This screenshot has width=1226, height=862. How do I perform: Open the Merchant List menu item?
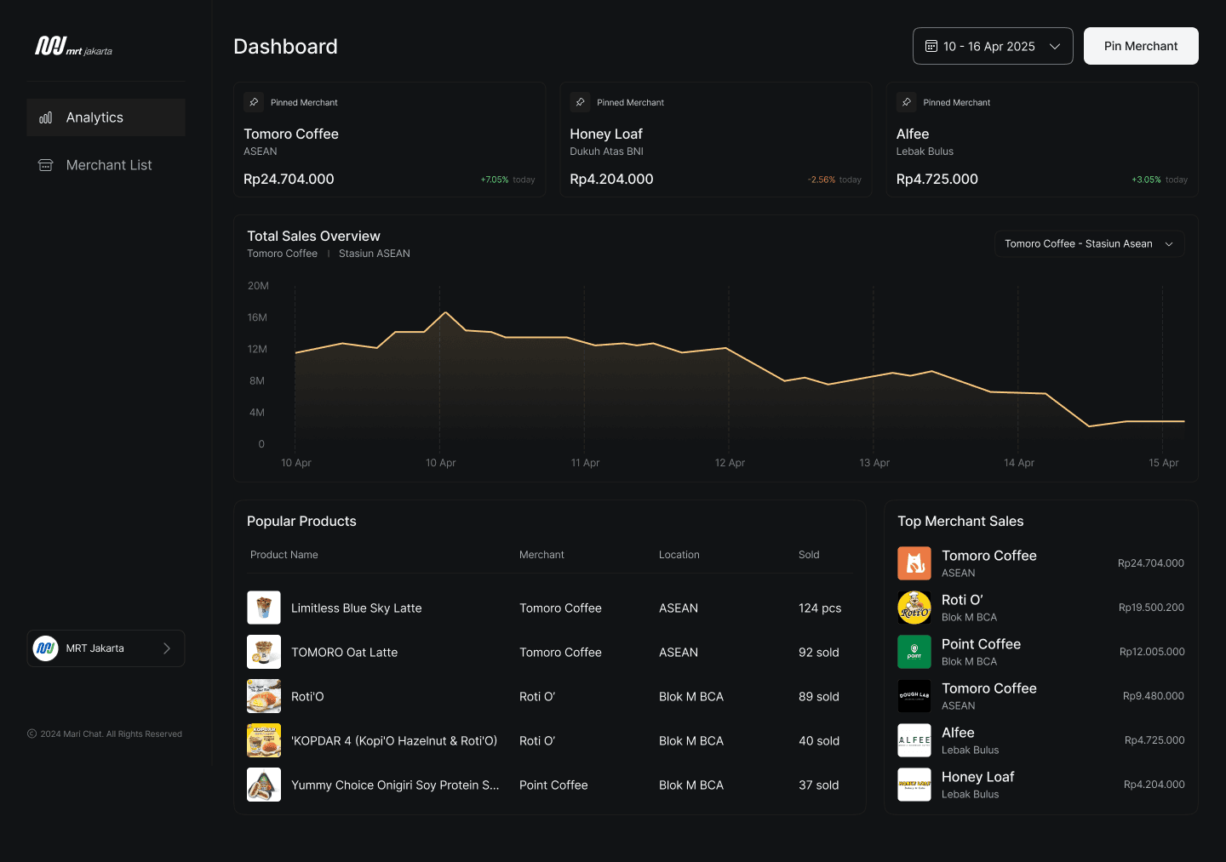tap(106, 165)
